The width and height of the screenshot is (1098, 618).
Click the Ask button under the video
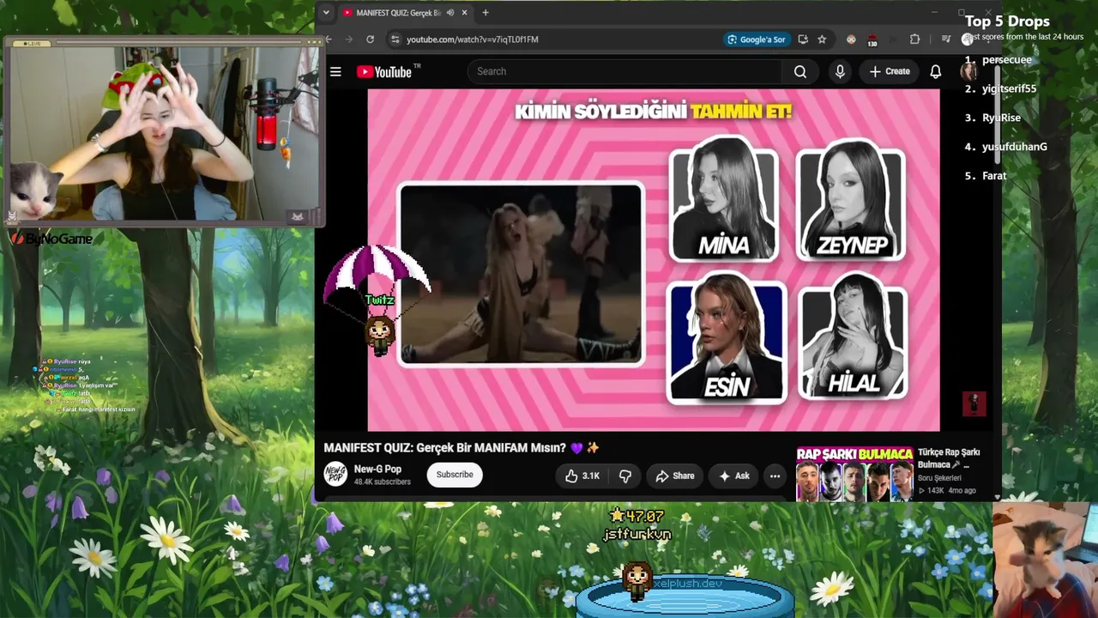(x=734, y=476)
